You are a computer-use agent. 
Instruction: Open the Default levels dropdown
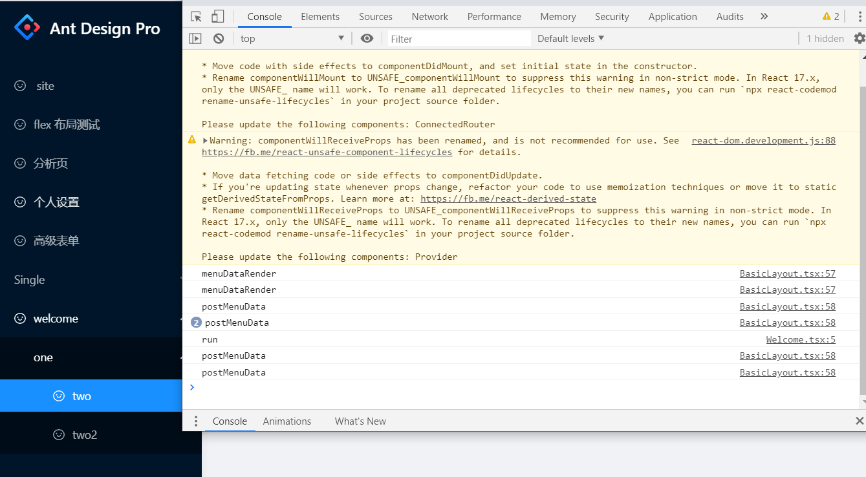(x=569, y=38)
